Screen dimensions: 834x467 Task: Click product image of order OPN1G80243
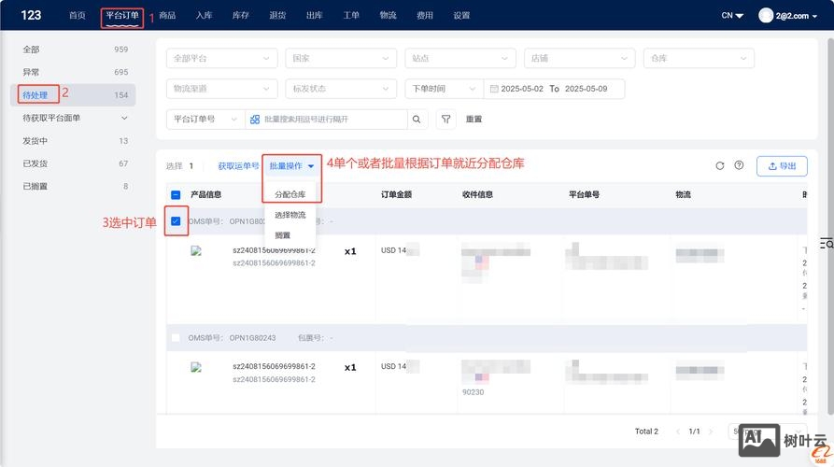point(196,367)
